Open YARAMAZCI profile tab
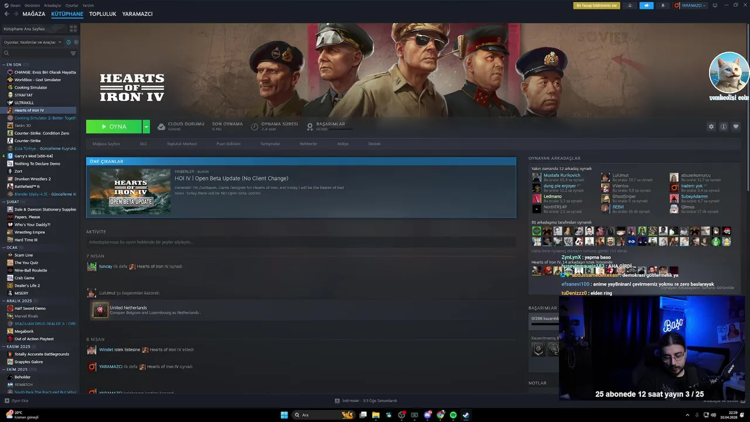Viewport: 750px width, 422px height. click(137, 13)
